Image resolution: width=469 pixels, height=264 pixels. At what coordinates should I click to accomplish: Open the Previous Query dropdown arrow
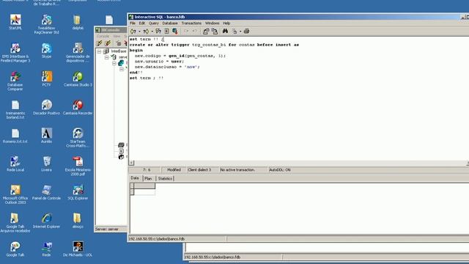(139, 32)
